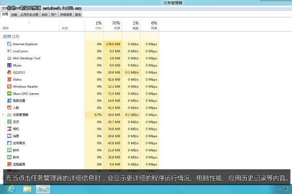292x194 pixels.
Task: Click the 状态 column header
Action: point(65,28)
